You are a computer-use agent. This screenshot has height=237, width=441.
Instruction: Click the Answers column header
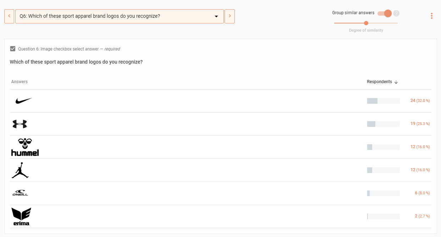tap(20, 82)
